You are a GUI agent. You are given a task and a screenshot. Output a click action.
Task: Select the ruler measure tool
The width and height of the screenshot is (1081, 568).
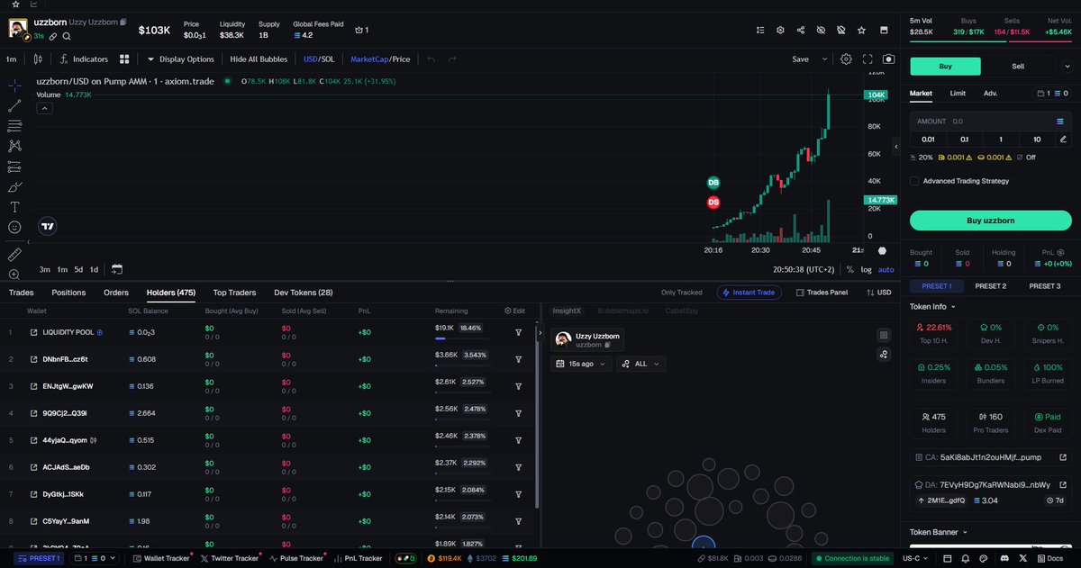pos(14,255)
